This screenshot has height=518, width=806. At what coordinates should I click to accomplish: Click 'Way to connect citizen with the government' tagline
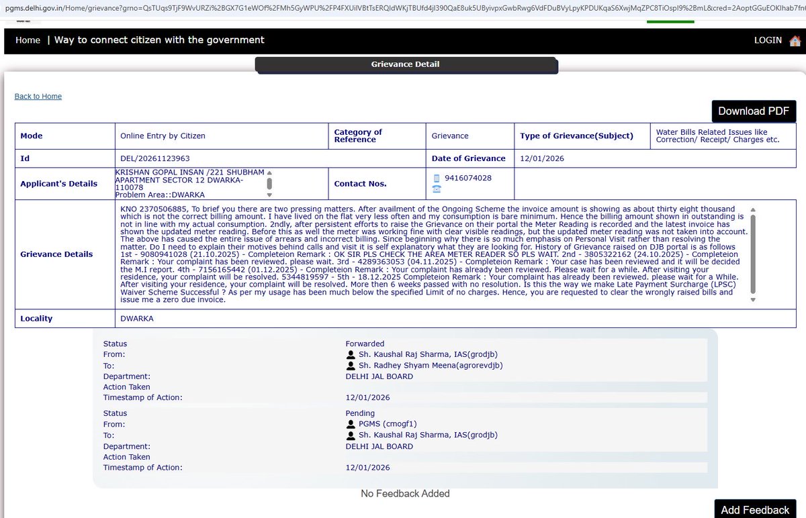(159, 40)
